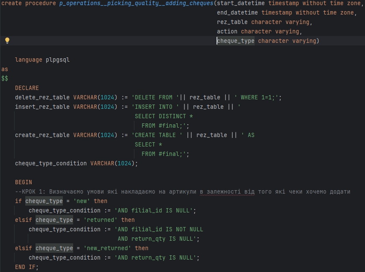The image size is (365, 272).
Task: Click cheque_type in the 'if' line
Action: coord(44,201)
